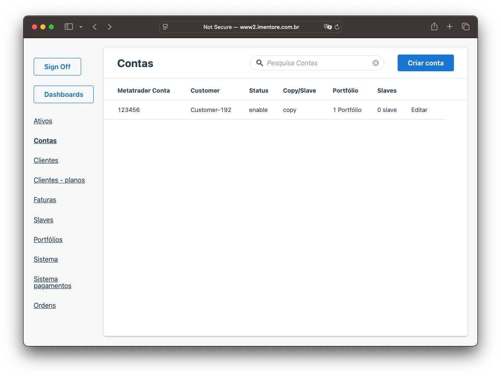Image resolution: width=501 pixels, height=377 pixels.
Task: Maximize the window with the green button
Action: click(51, 27)
